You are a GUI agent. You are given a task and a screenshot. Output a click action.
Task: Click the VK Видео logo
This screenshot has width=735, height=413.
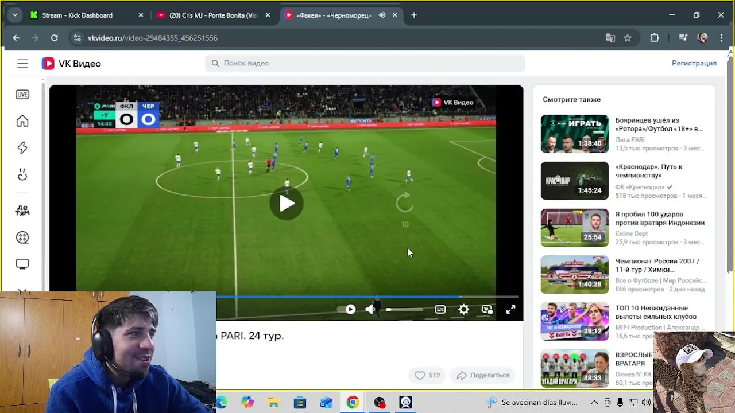[x=71, y=64]
